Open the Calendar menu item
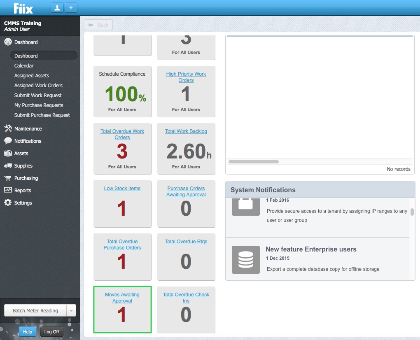The width and height of the screenshot is (420, 340). point(24,66)
